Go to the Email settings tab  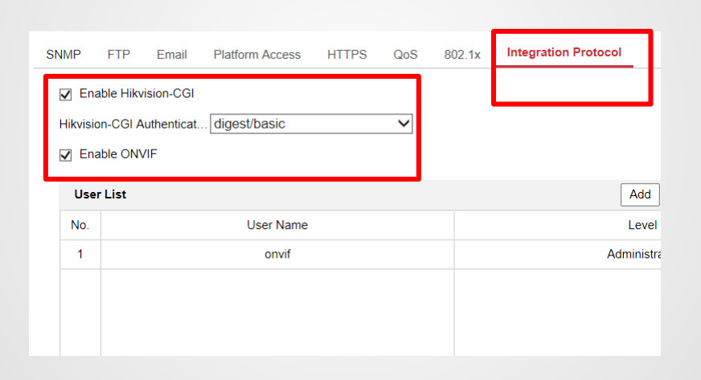point(172,55)
